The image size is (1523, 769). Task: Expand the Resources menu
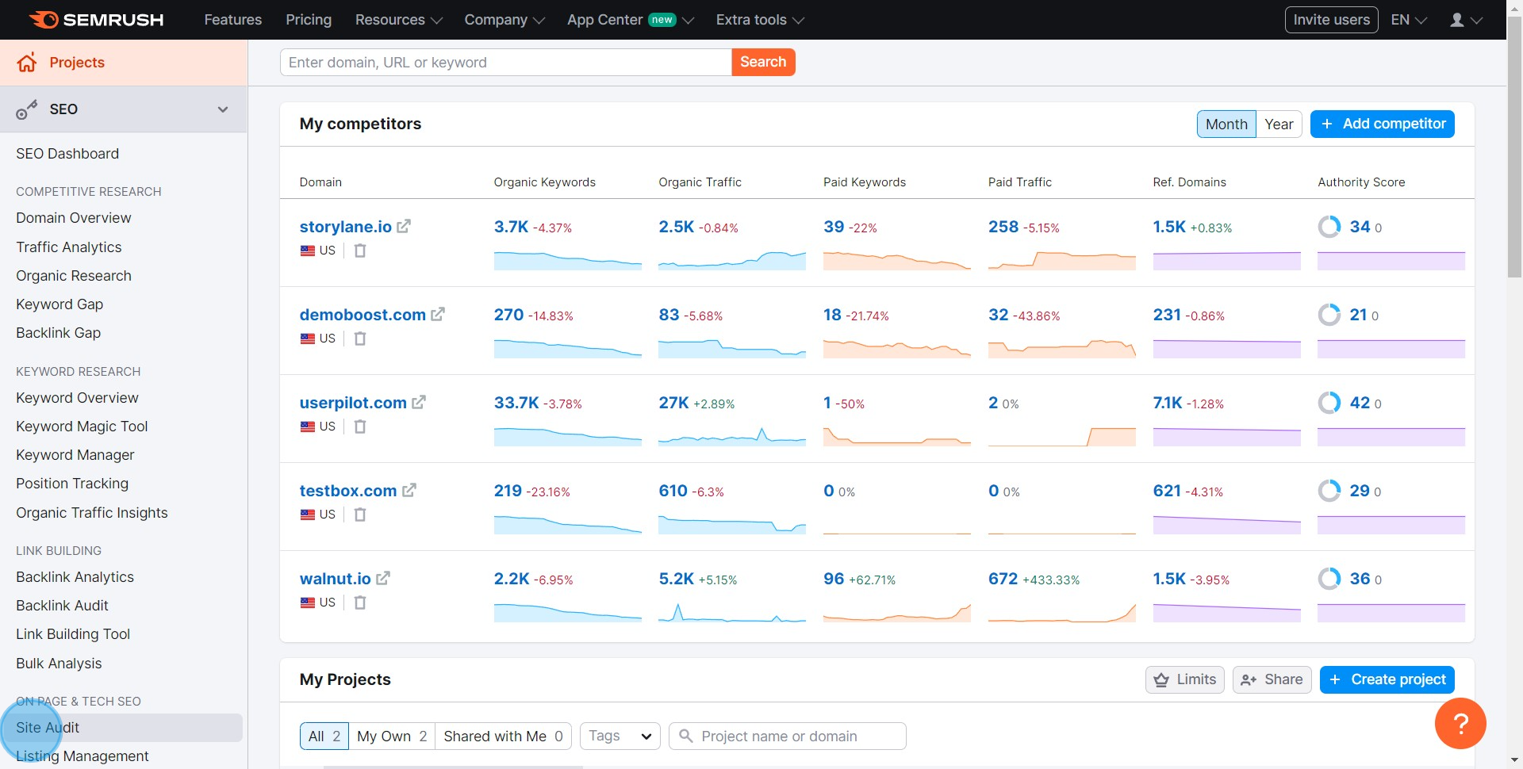[x=398, y=20]
